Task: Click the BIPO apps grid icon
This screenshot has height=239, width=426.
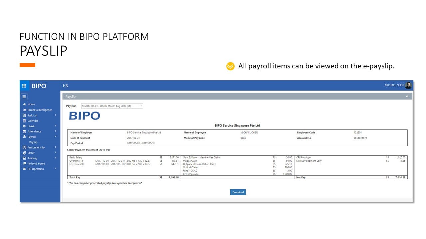Action: pyautogui.click(x=24, y=86)
